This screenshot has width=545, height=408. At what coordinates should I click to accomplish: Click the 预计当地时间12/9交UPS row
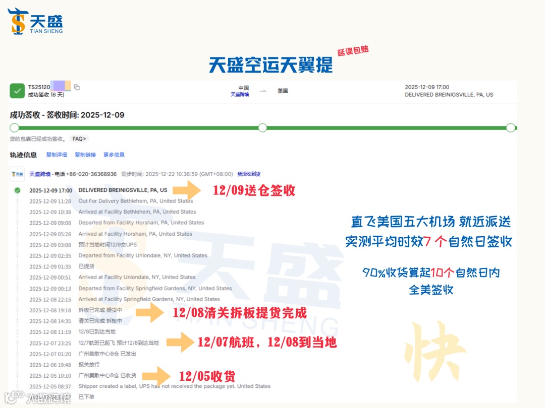83,245
